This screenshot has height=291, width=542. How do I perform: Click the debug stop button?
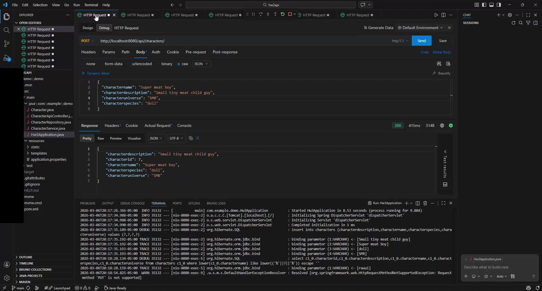pyautogui.click(x=290, y=14)
